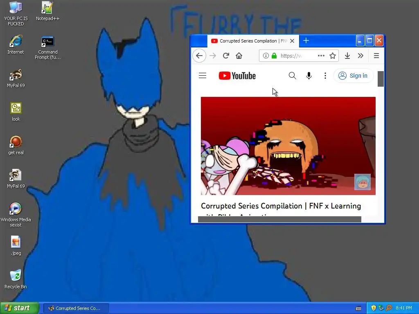The height and width of the screenshot is (314, 419).
Task: Show site information via the info icon
Action: click(266, 56)
